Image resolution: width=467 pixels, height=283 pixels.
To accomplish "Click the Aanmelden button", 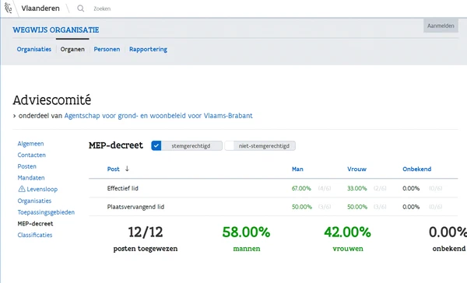I will pos(441,26).
